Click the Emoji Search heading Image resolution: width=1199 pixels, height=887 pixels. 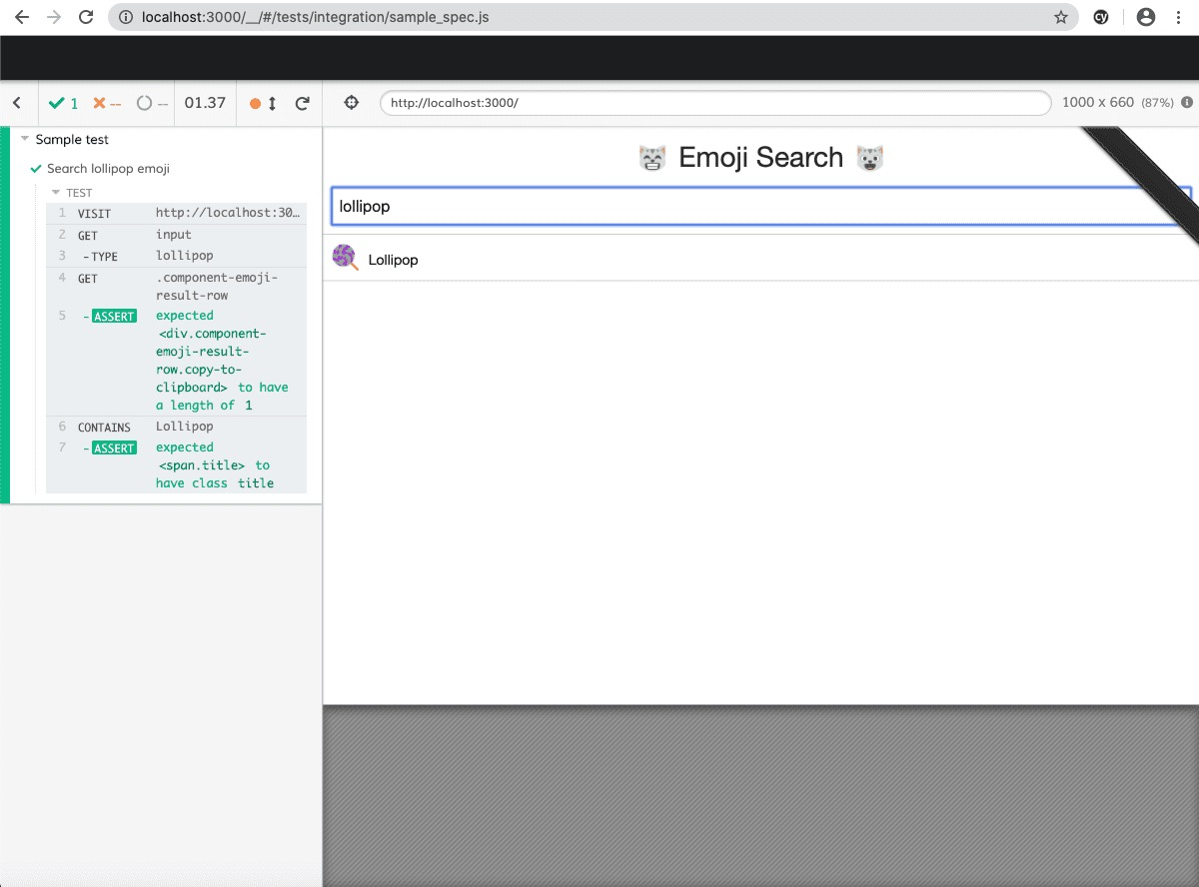(761, 158)
